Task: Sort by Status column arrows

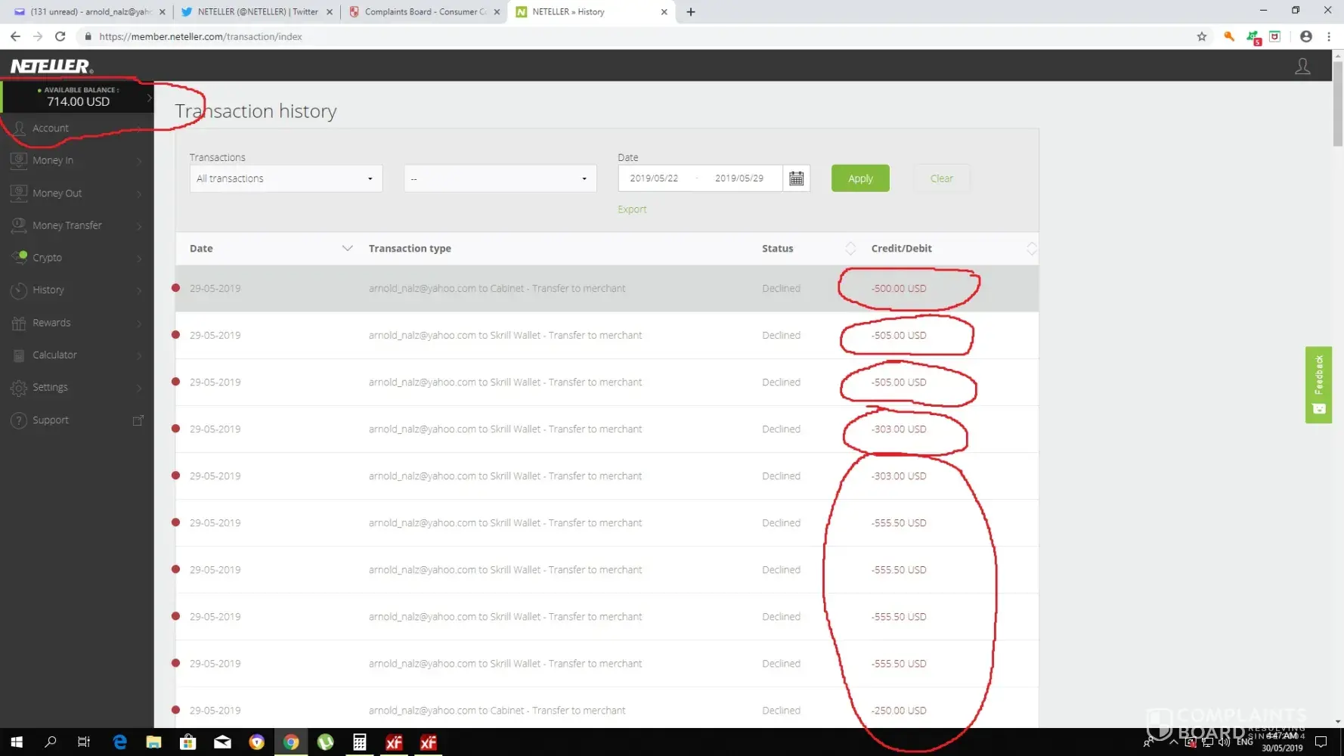Action: click(850, 248)
